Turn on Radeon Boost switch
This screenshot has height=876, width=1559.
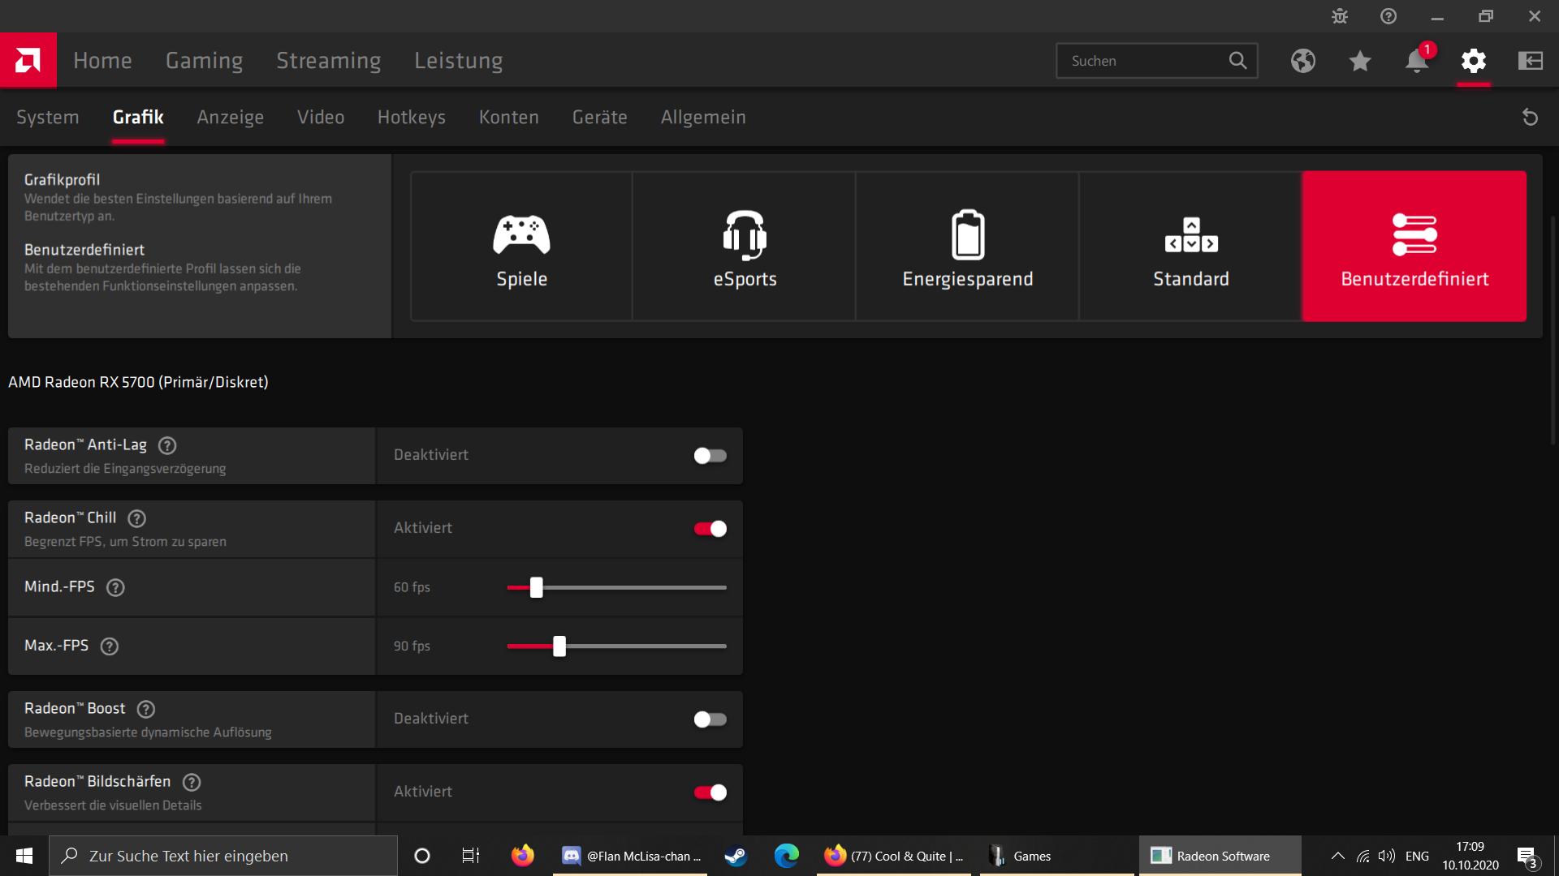coord(710,719)
